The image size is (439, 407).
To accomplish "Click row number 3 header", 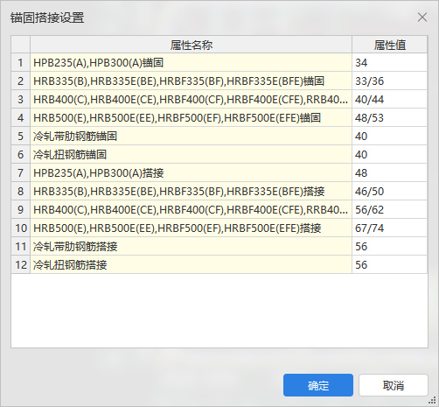I will 20,99.
